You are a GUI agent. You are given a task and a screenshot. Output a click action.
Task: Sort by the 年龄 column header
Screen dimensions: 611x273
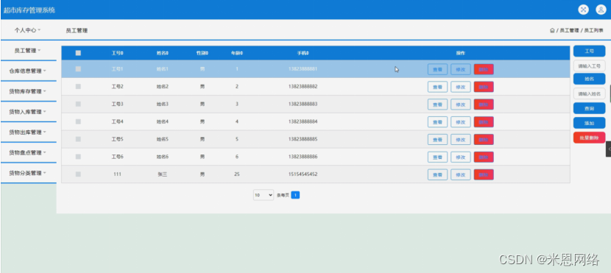point(236,53)
